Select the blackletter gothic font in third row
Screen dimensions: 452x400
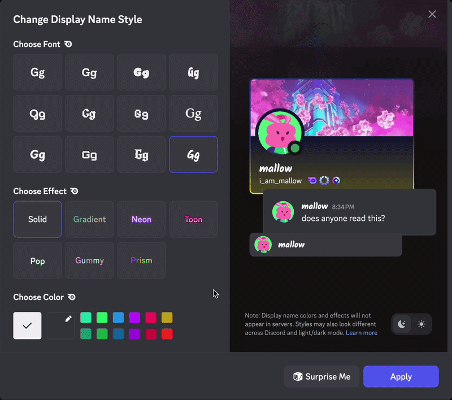141,154
